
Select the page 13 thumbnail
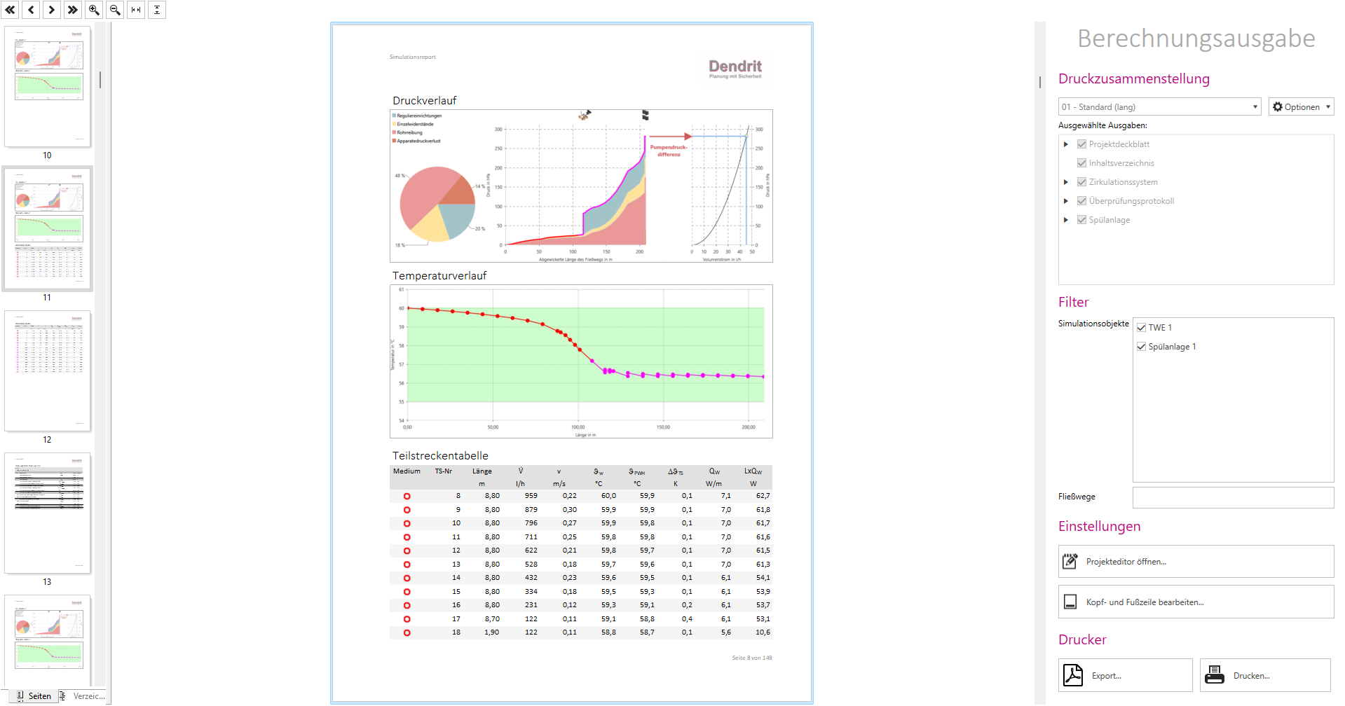[x=48, y=513]
